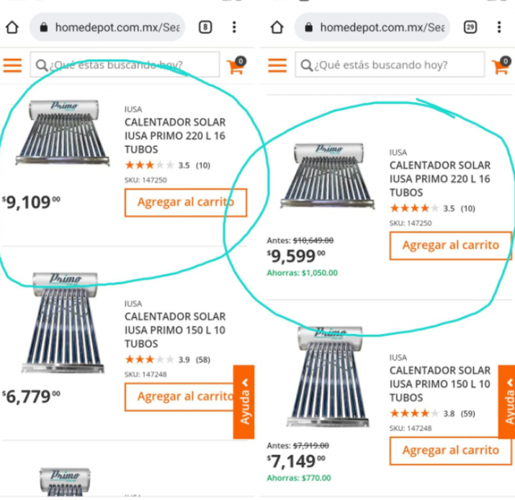515x500 pixels.
Task: Open right browser three-dot menu
Action: tap(500, 28)
